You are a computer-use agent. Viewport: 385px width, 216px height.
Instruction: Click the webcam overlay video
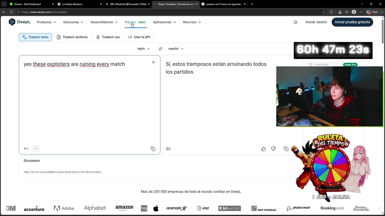329,96
